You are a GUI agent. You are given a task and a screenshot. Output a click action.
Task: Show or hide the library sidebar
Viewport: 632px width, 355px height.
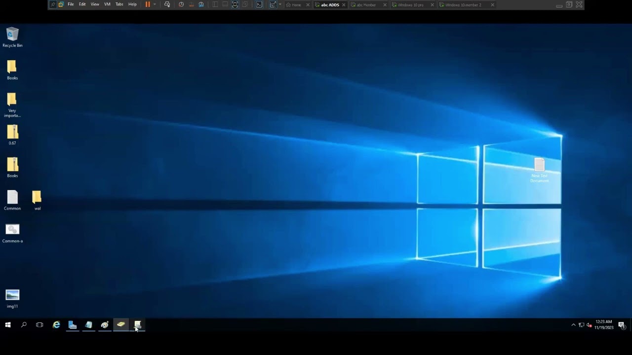click(215, 4)
